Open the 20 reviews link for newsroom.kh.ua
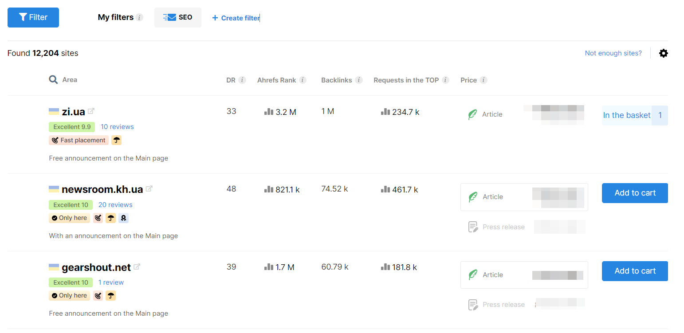 (x=115, y=204)
